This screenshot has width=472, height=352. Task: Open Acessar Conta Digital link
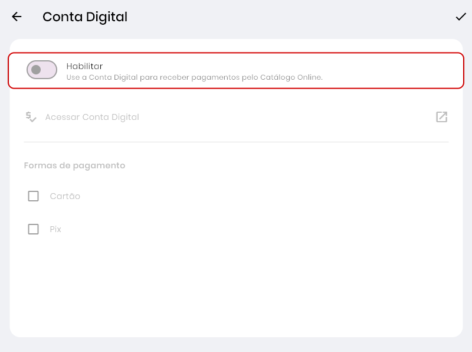[x=92, y=117]
